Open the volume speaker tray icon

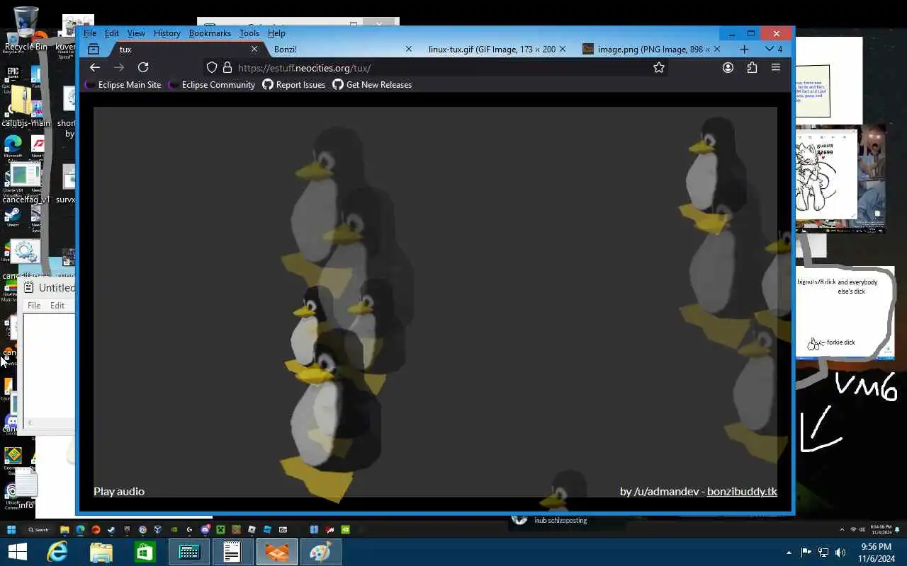(x=840, y=553)
